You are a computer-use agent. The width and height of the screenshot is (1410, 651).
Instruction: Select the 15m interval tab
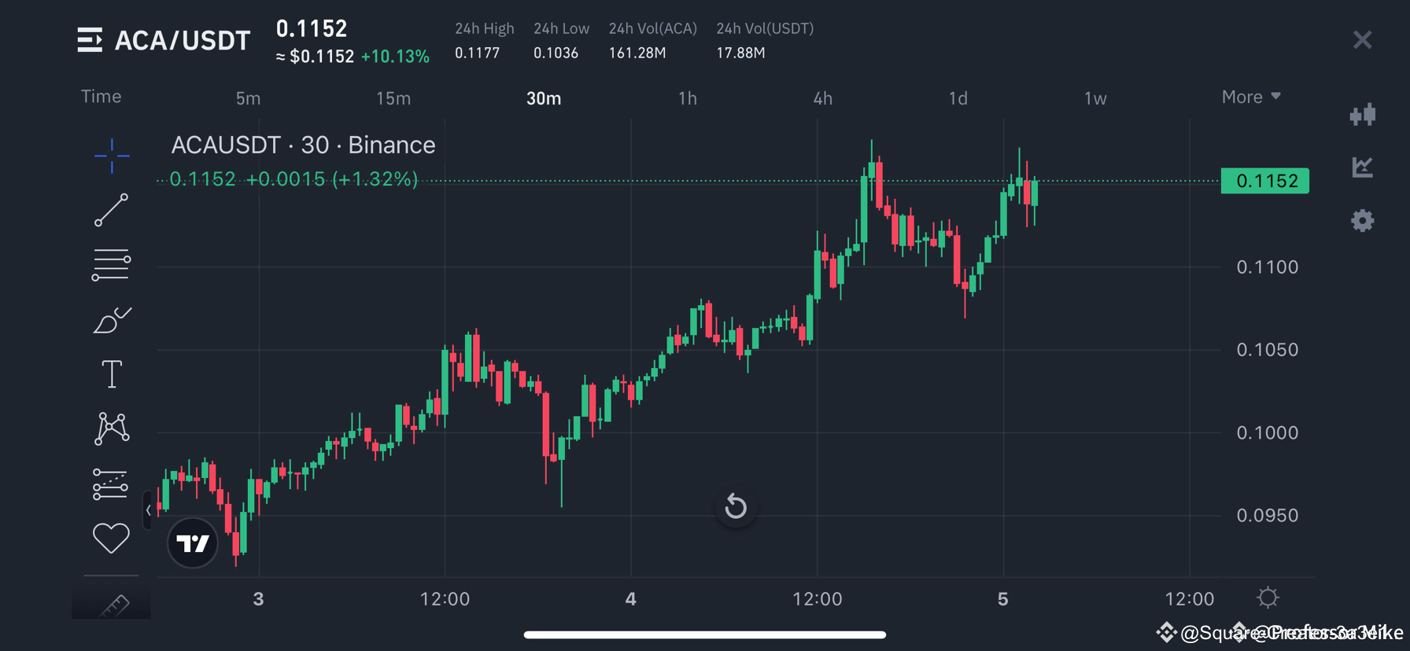click(x=393, y=98)
